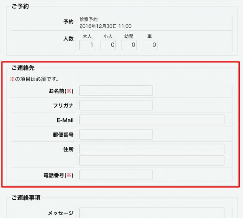Click the E-Mail field label

[65, 120]
